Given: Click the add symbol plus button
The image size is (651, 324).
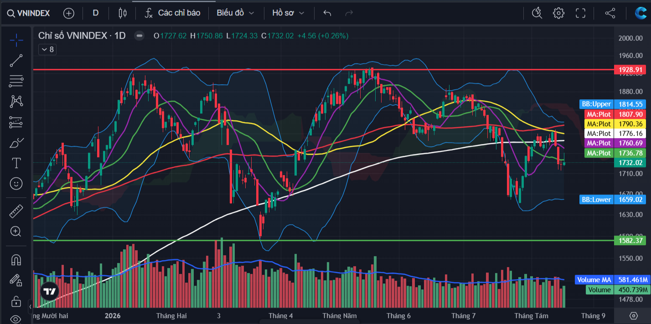Looking at the screenshot, I should (68, 13).
